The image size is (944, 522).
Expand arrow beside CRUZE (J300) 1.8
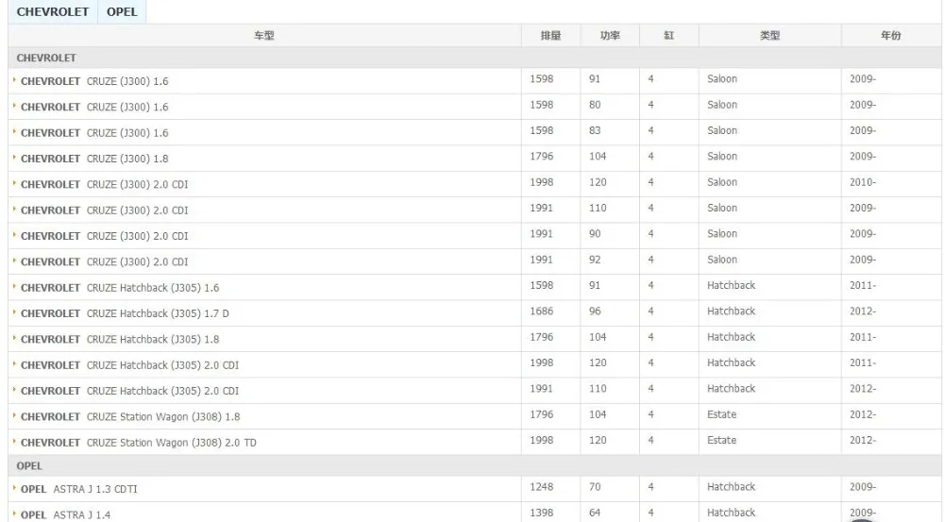click(x=14, y=158)
